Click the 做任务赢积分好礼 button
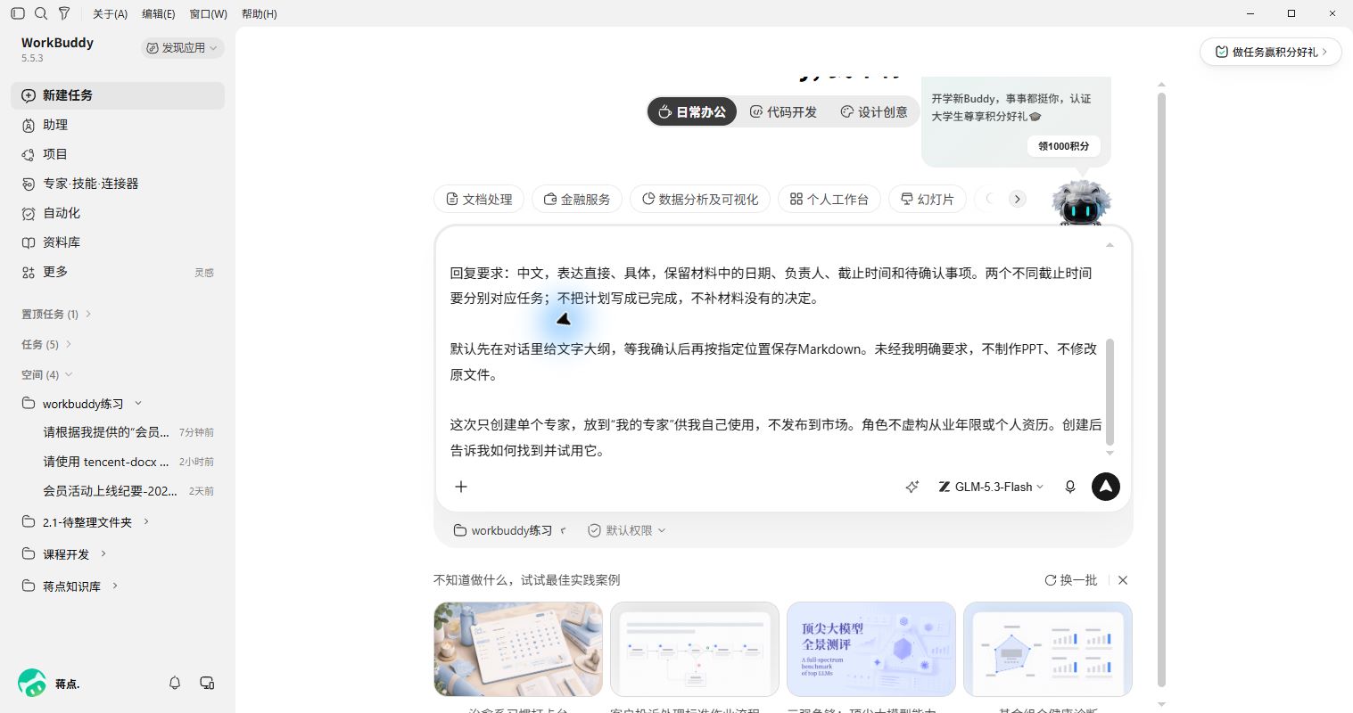Screen dimensions: 1353x713 click(1271, 52)
